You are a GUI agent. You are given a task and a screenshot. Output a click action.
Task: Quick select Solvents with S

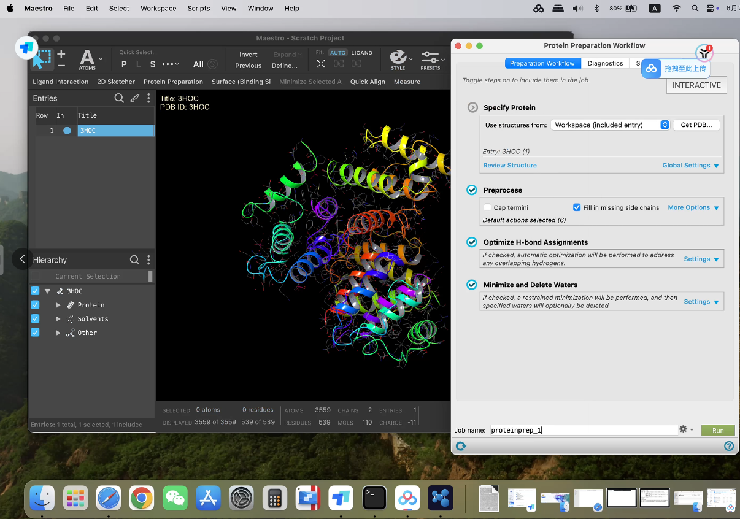[153, 64]
